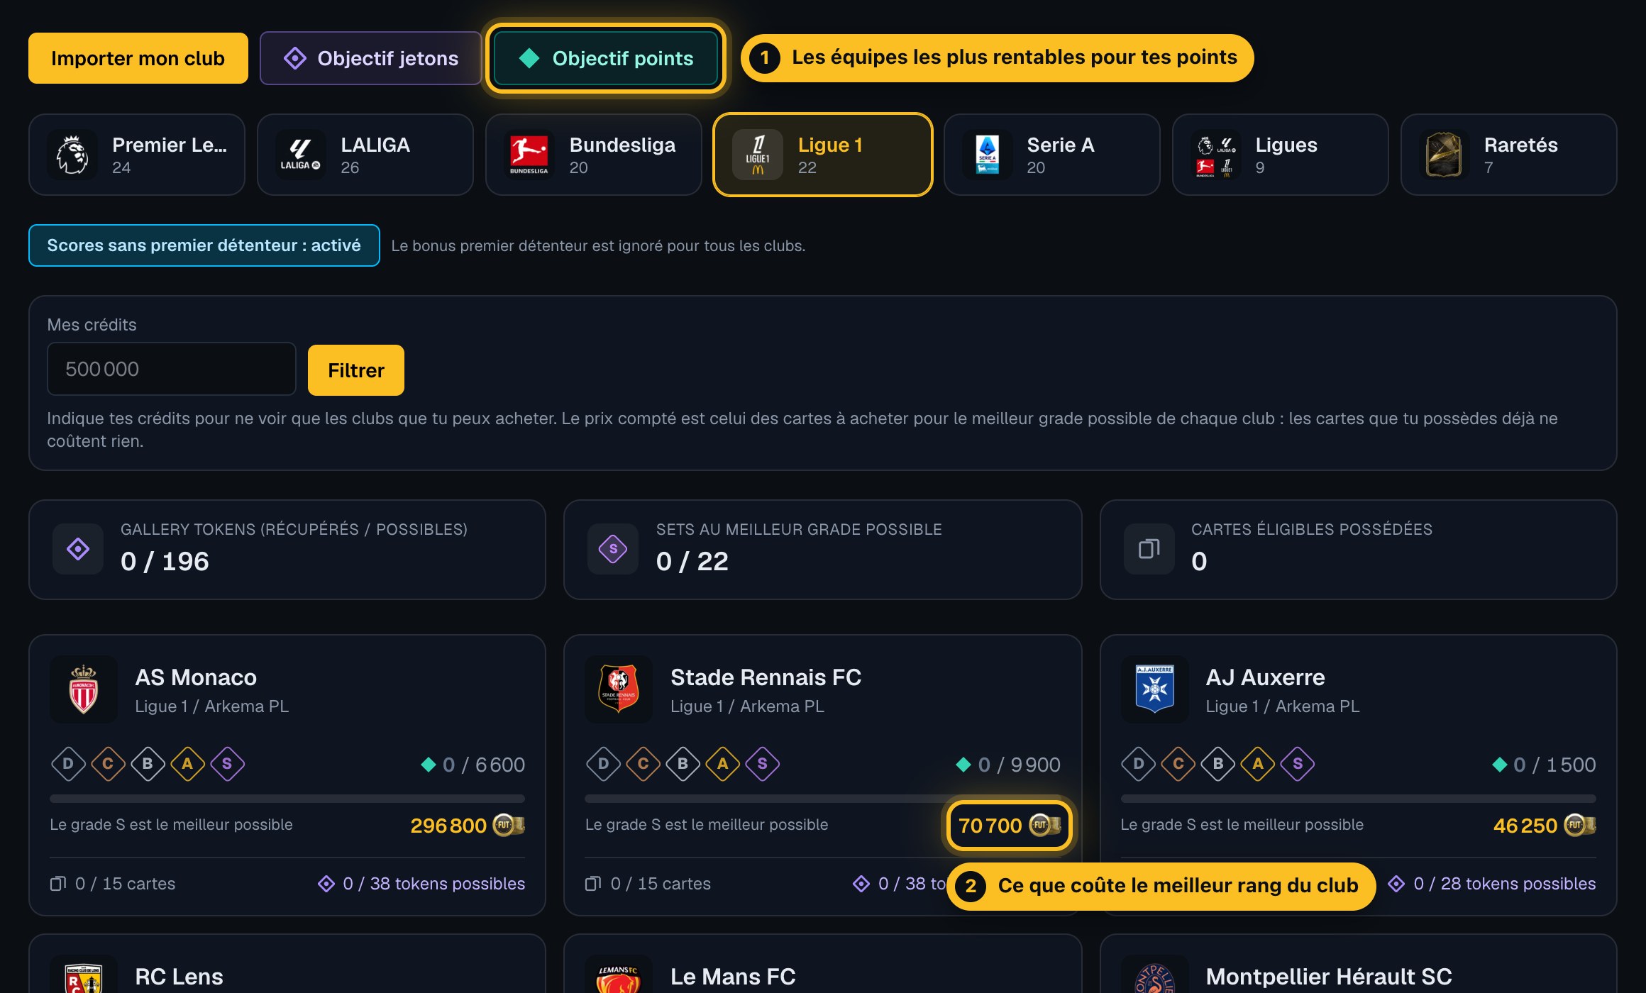Click the coin icon next to 296 800
Viewport: 1646px width, 993px height.
[508, 825]
